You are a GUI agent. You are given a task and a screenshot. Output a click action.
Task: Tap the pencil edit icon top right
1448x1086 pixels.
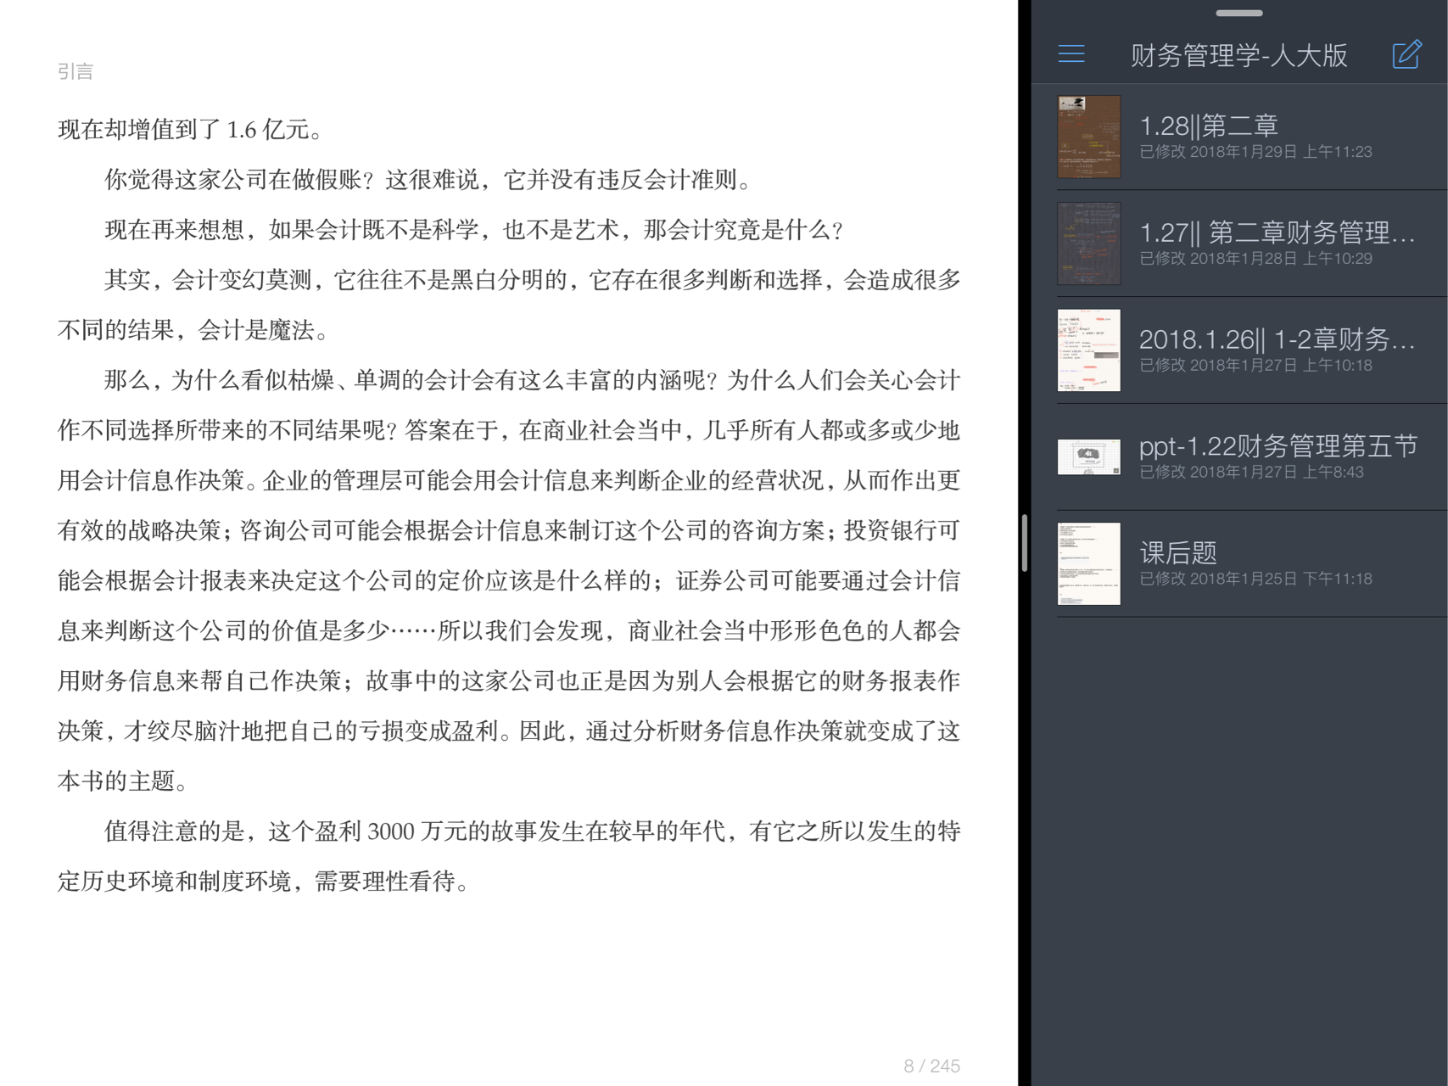(1406, 54)
